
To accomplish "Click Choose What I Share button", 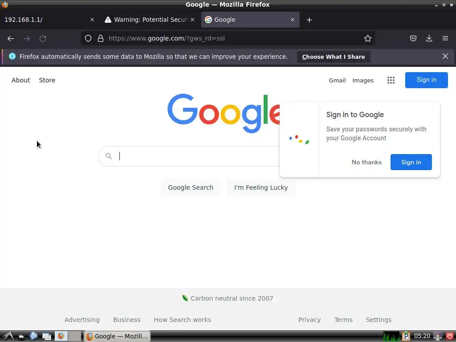I will coord(333,57).
